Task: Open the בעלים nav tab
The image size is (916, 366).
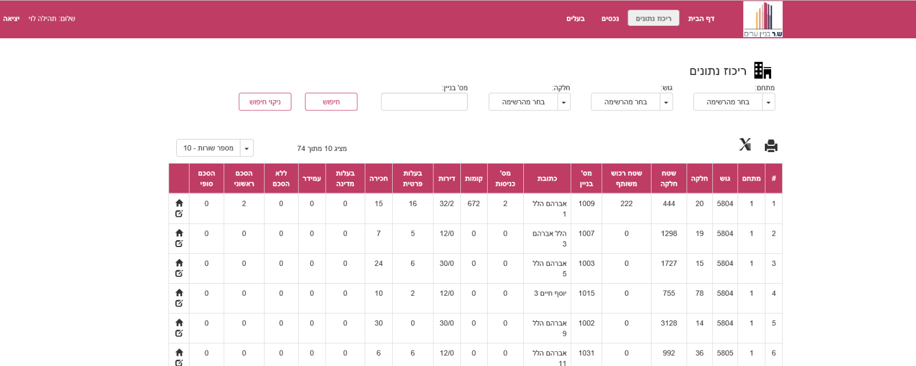Action: [575, 18]
